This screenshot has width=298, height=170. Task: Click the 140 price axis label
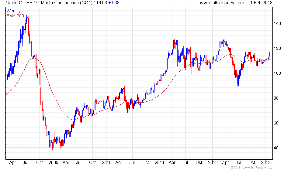pyautogui.click(x=277, y=24)
